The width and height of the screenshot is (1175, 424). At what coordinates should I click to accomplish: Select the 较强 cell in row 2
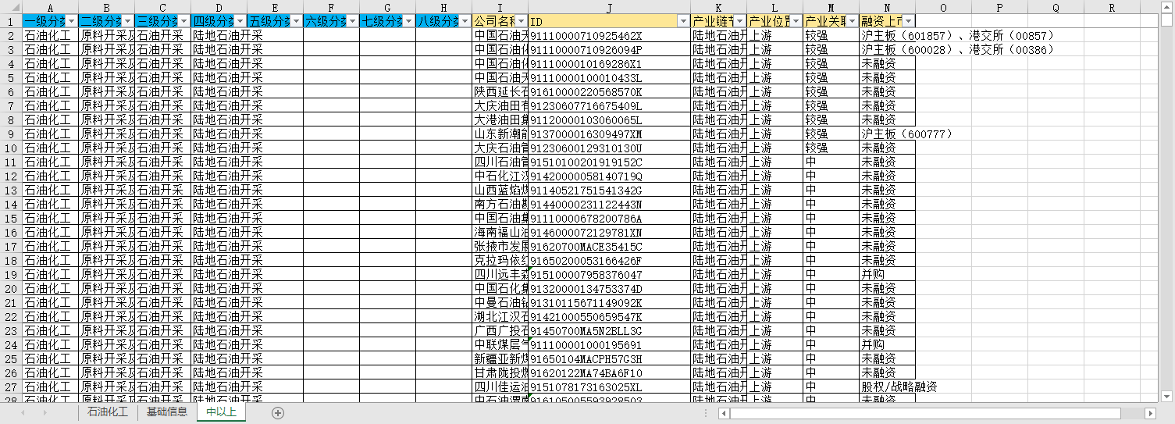click(x=831, y=36)
